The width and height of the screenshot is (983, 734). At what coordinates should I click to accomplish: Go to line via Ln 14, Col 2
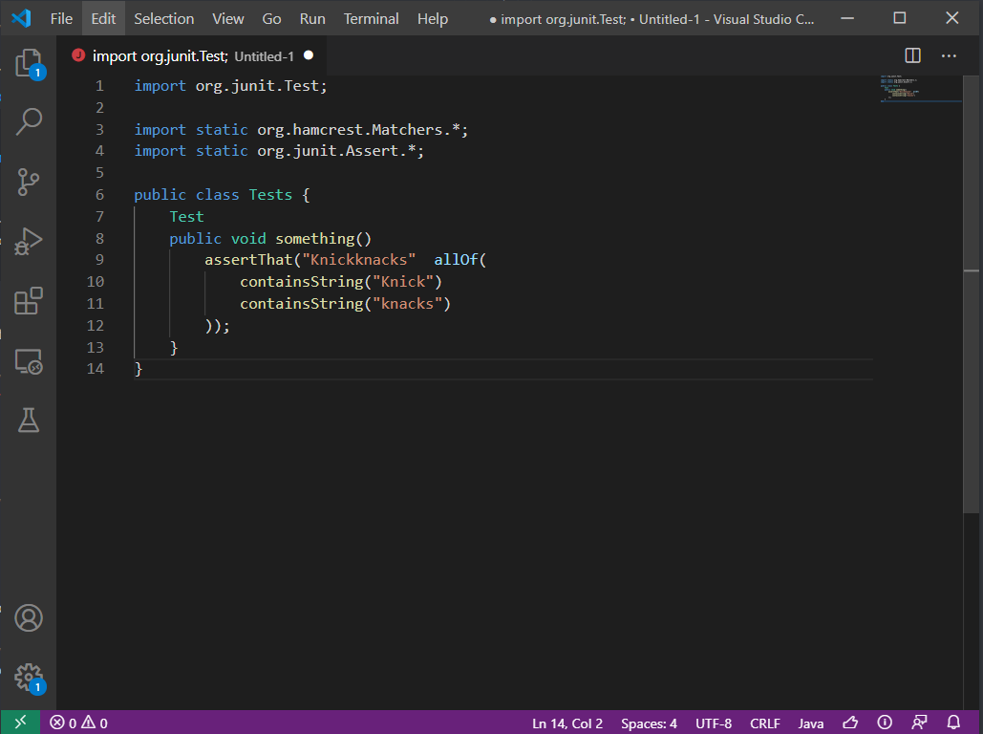(x=567, y=723)
